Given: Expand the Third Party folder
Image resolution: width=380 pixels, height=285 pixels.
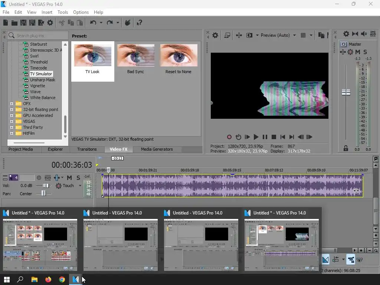Looking at the screenshot, I should click(x=12, y=127).
